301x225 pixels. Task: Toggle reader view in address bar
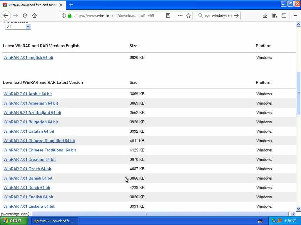(x=168, y=16)
